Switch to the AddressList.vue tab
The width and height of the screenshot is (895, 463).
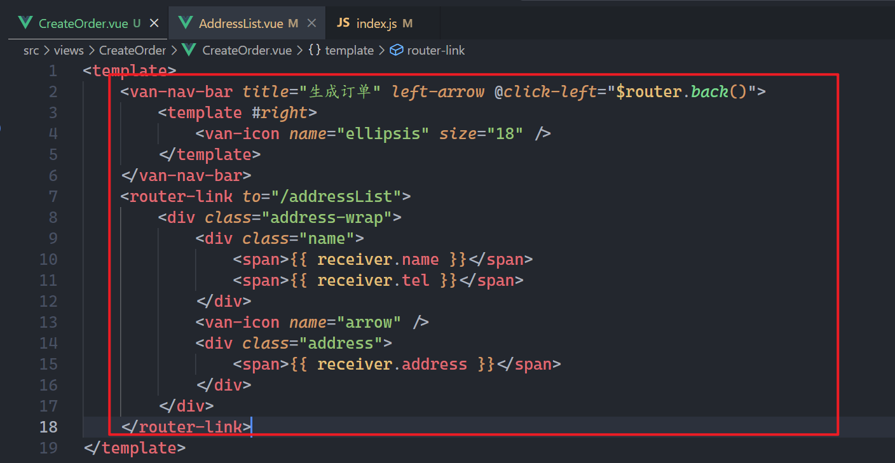click(x=247, y=23)
